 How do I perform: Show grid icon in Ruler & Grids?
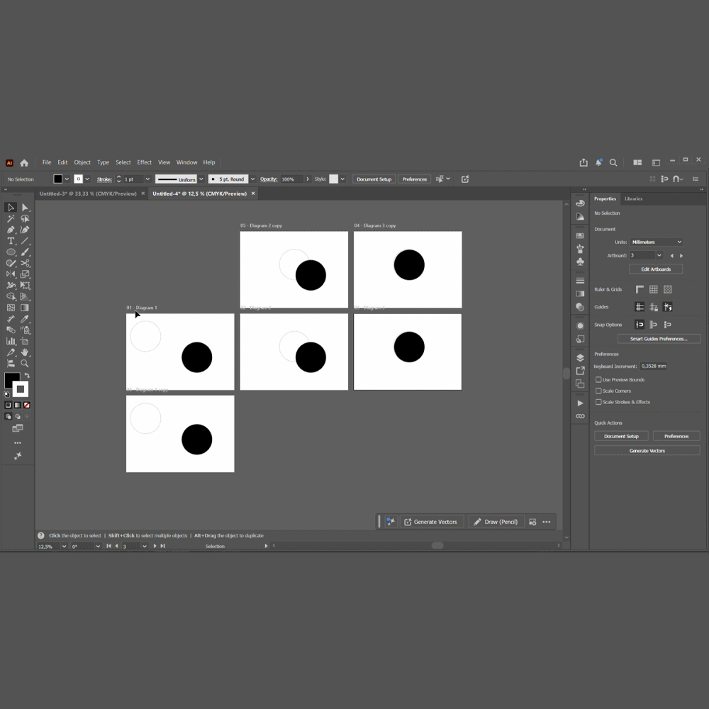coord(654,289)
